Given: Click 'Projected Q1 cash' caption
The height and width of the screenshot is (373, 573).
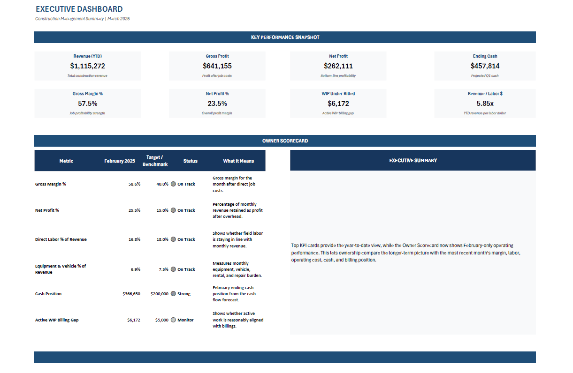Looking at the screenshot, I should (485, 75).
